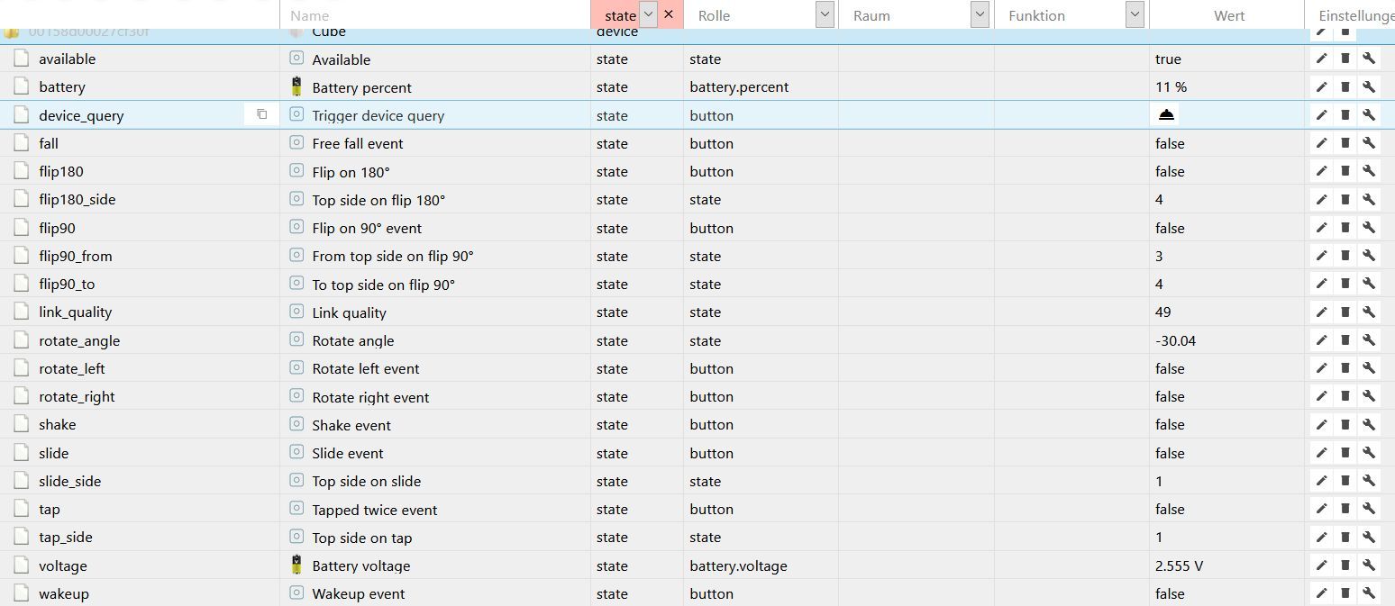Screen dimensions: 1395x606
Task: Delete the flip90_from object
Action: pyautogui.click(x=1345, y=256)
